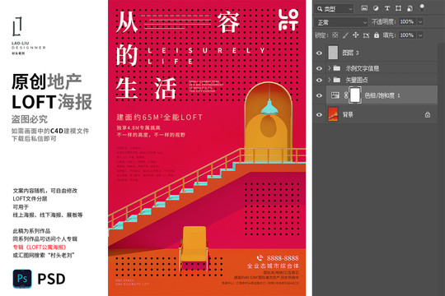Click the PSD text label
This screenshot has width=445, height=296.
coord(51,279)
